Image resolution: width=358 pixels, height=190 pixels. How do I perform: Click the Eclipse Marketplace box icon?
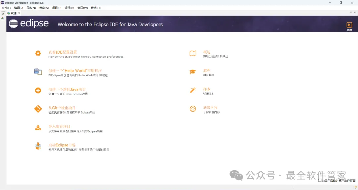38,146
